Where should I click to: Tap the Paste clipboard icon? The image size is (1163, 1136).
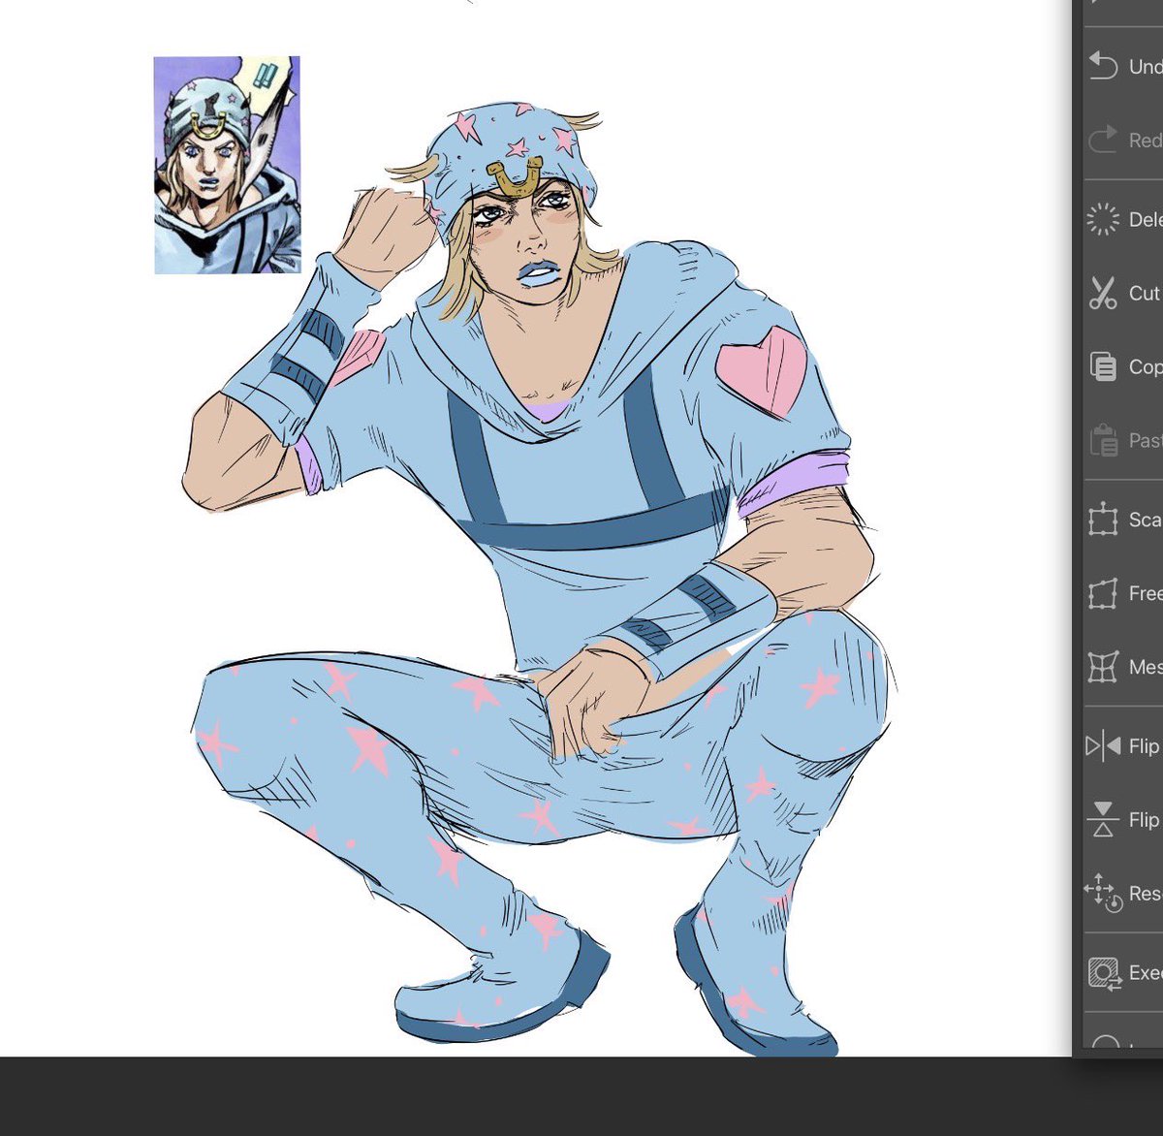point(1103,440)
